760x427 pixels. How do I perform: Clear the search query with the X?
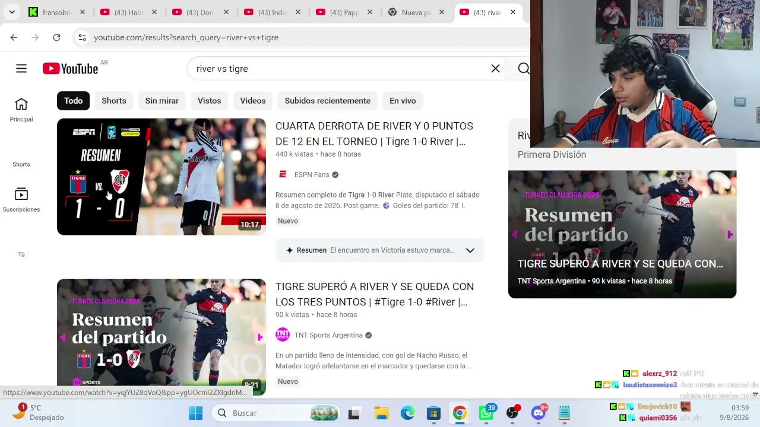tap(495, 69)
